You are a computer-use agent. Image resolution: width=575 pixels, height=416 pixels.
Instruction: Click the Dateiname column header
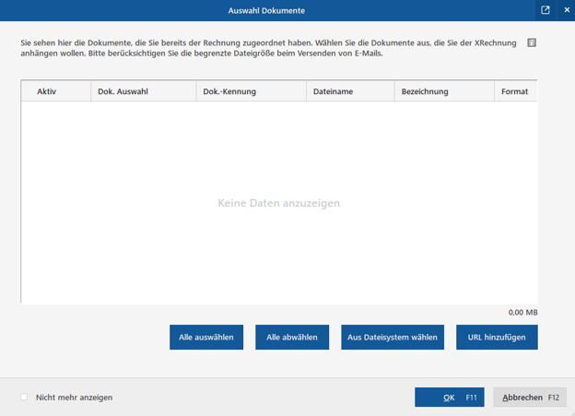[x=333, y=91]
